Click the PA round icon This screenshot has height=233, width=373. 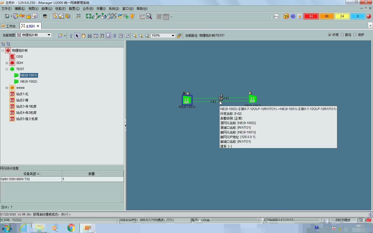(x=277, y=16)
